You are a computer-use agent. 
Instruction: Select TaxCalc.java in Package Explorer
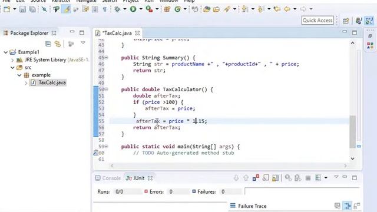pyautogui.click(x=52, y=82)
